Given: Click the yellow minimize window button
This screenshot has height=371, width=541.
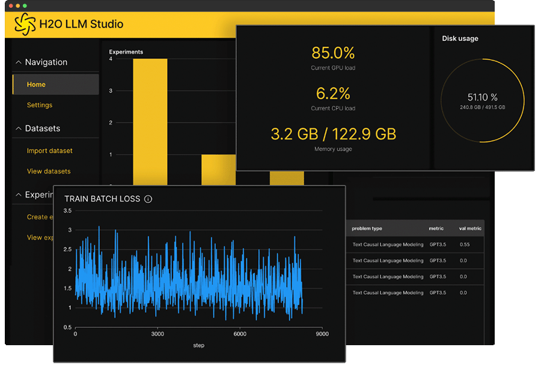Looking at the screenshot, I should tap(17, 5).
